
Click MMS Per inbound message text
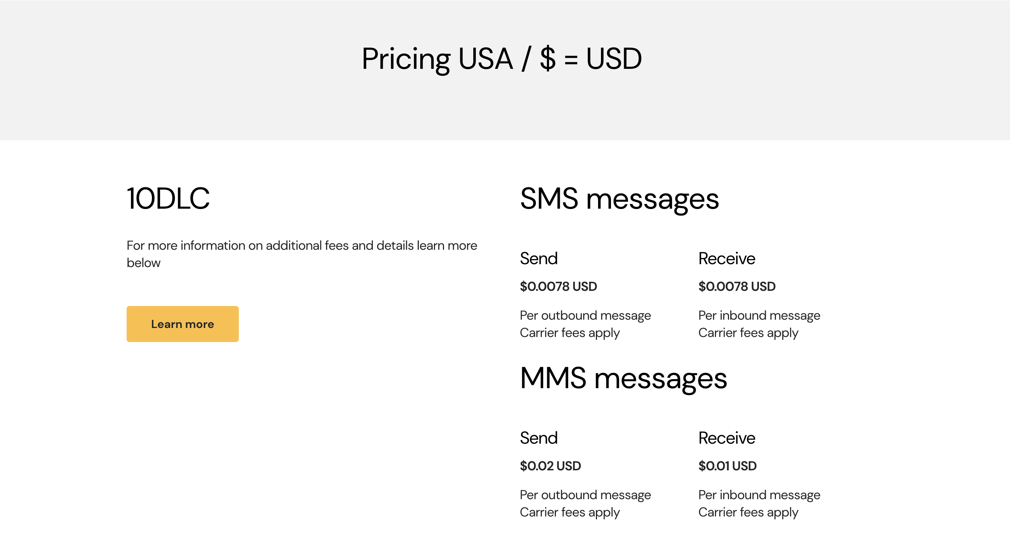click(x=759, y=495)
